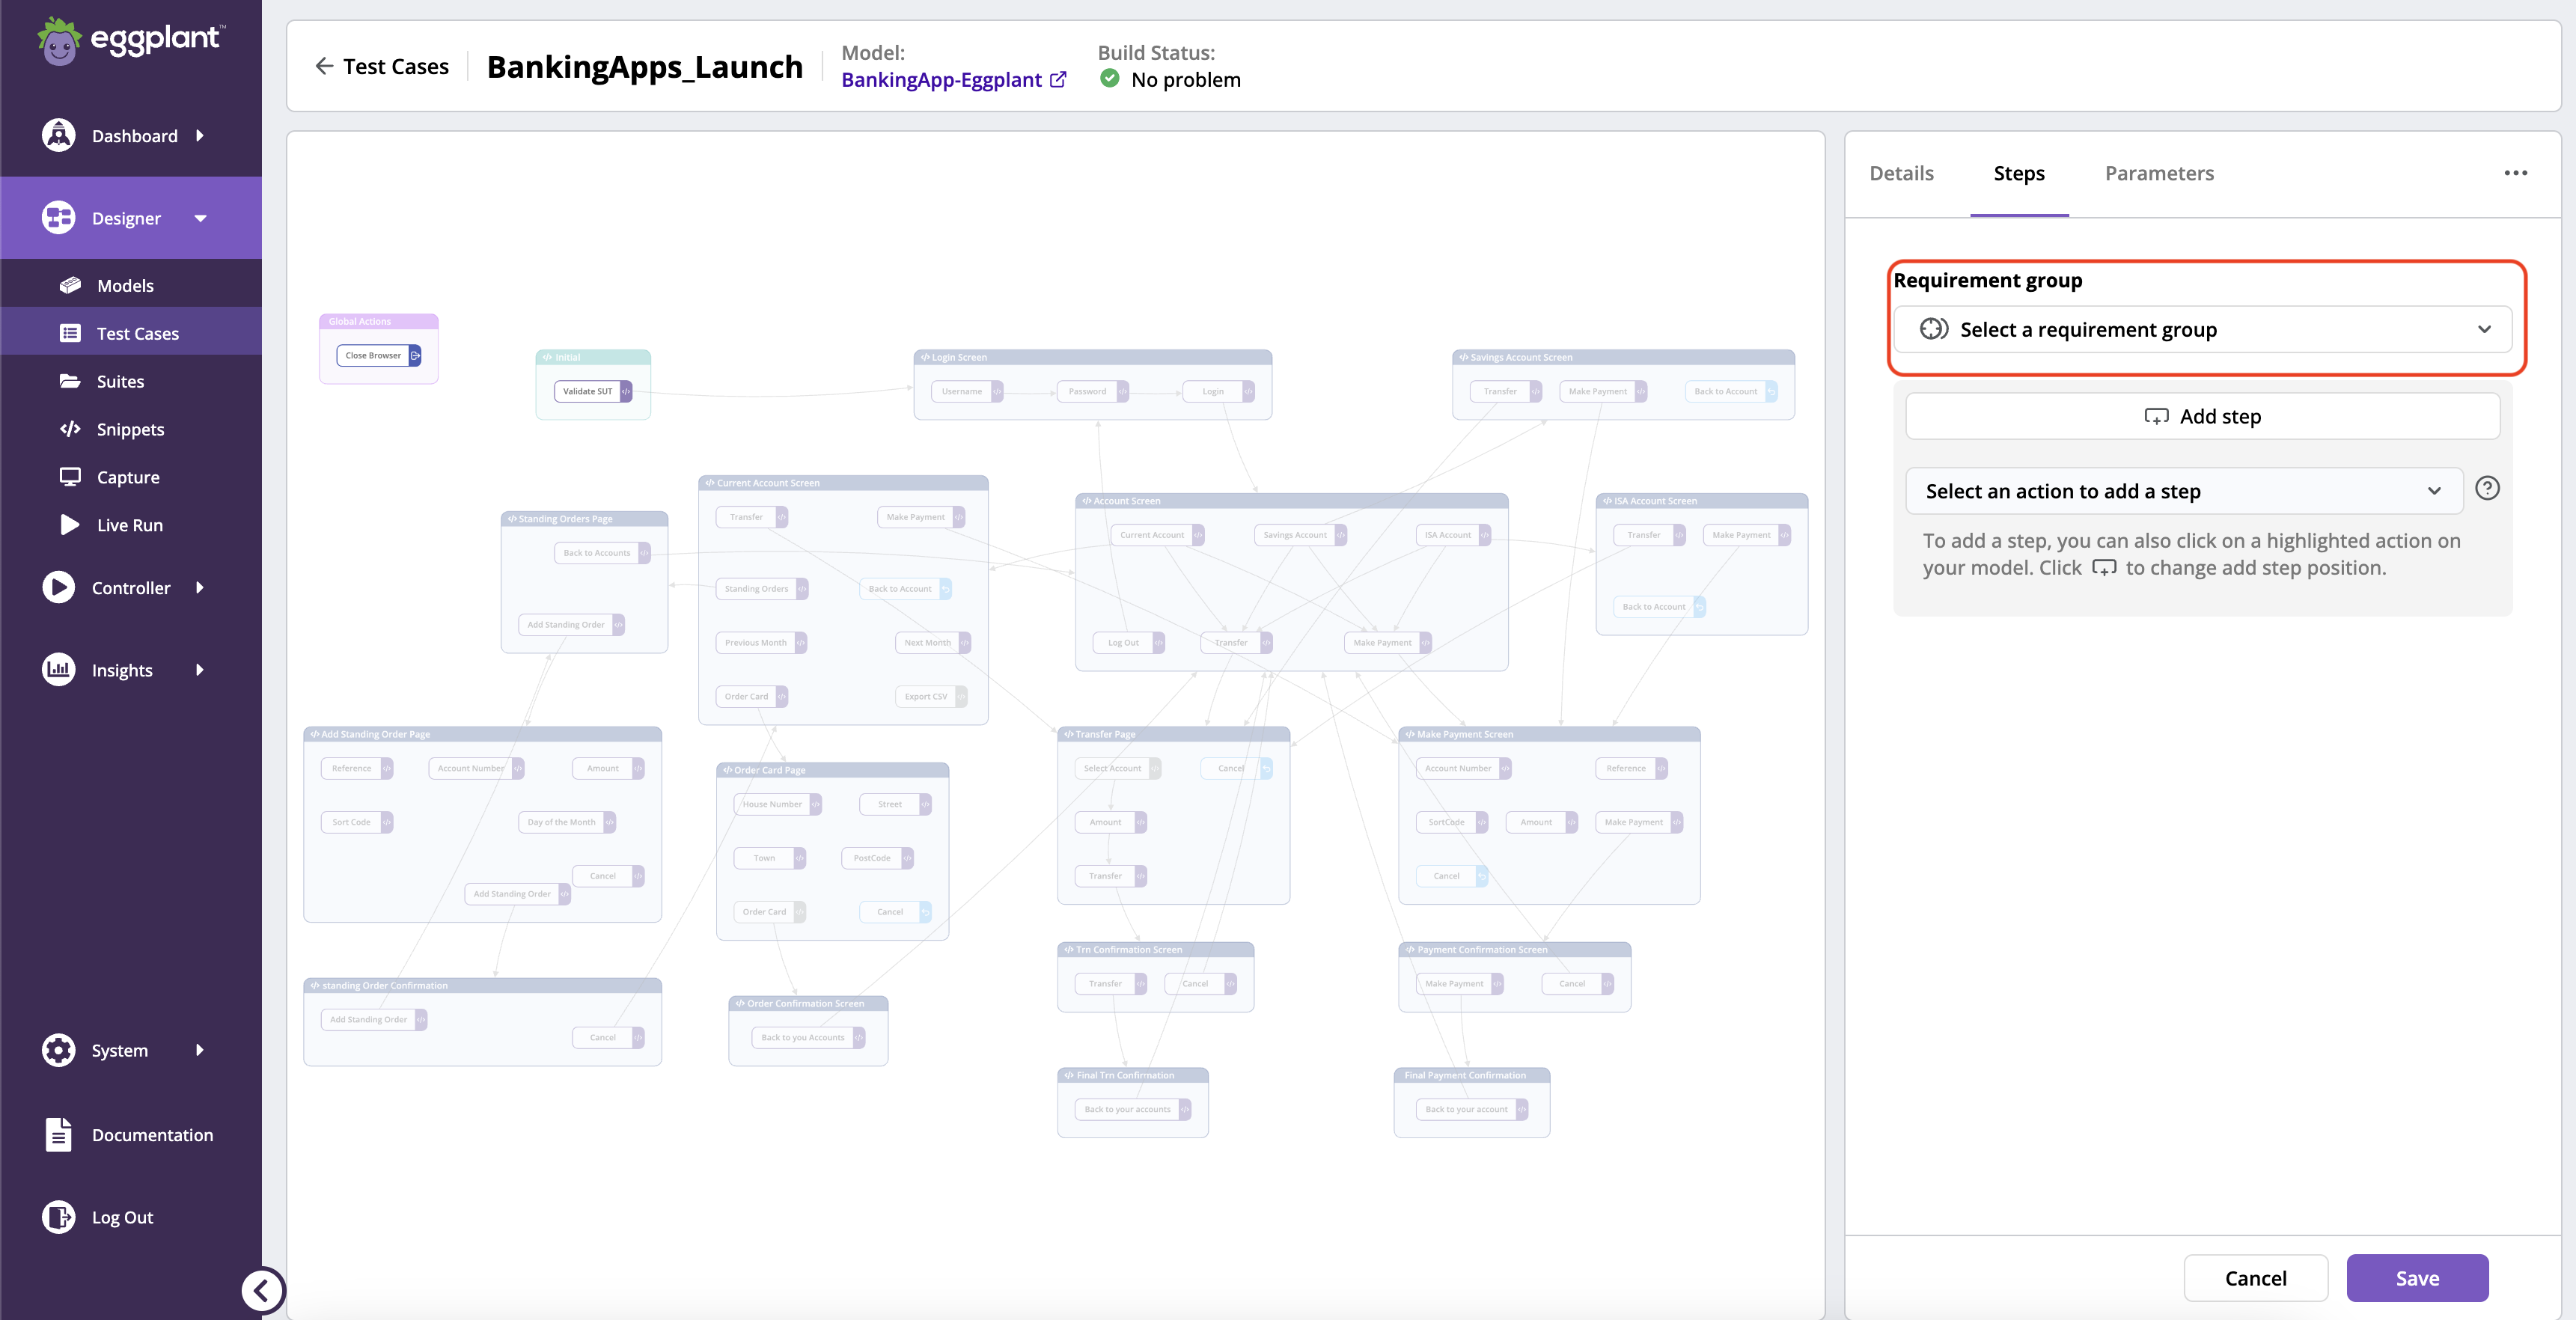Click the Controller sidebar icon
Screen dimensions: 2576x1320
click(61, 587)
